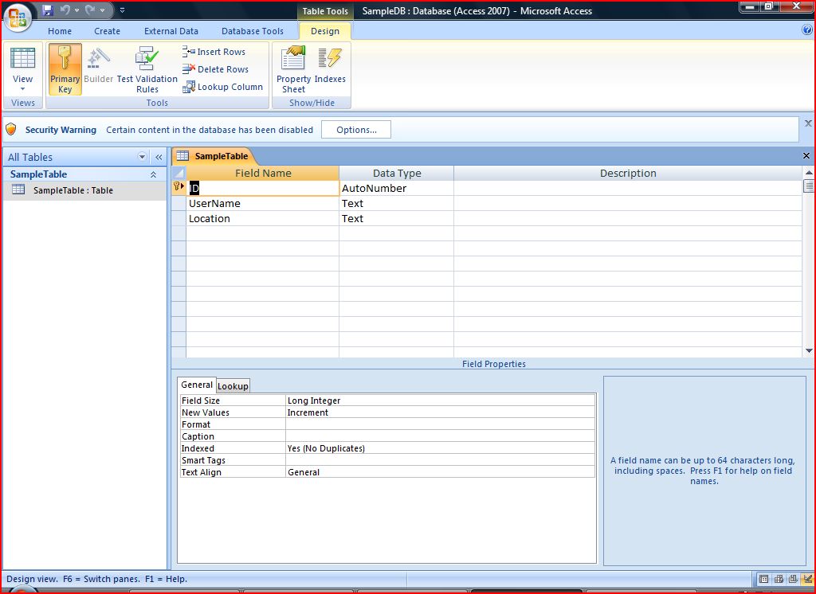Open Microsoft Access help icon
Screen dimensions: 816x594
(807, 30)
